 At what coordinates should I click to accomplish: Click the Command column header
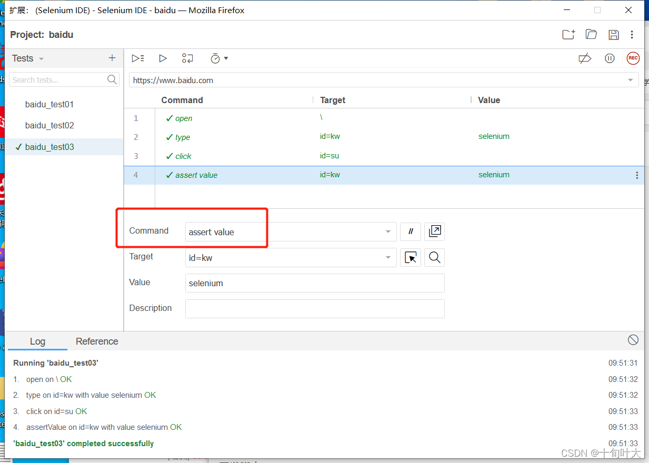182,100
